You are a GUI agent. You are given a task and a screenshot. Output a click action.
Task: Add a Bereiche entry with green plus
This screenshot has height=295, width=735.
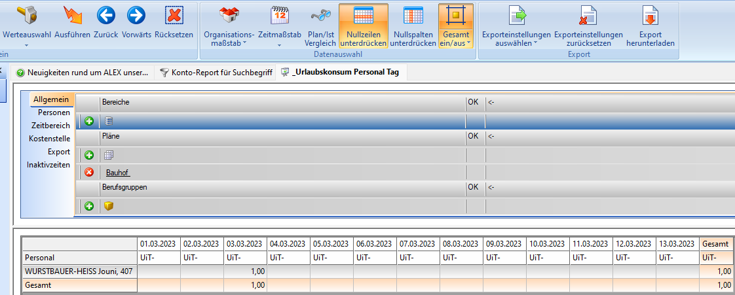pyautogui.click(x=89, y=121)
